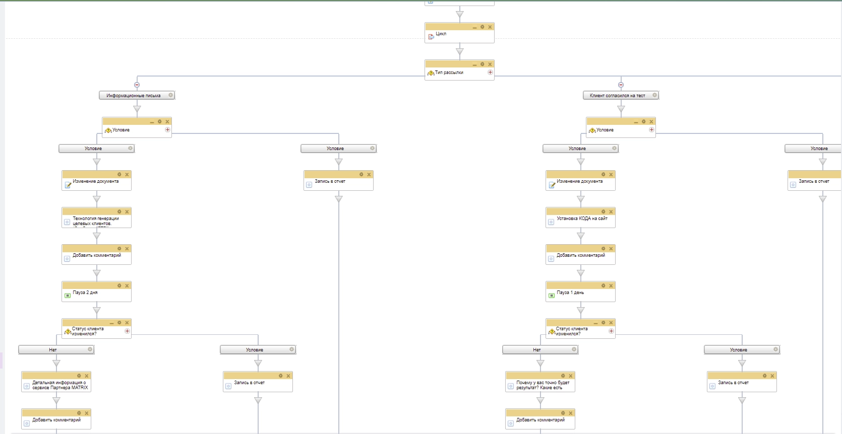Minimize the Цикл block
Image resolution: width=842 pixels, height=434 pixels.
(x=474, y=28)
